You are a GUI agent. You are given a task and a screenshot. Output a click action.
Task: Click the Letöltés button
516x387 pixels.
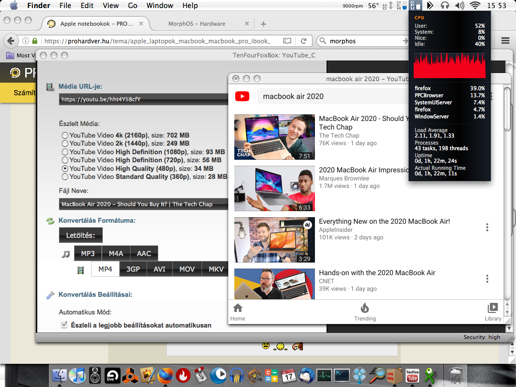point(81,235)
